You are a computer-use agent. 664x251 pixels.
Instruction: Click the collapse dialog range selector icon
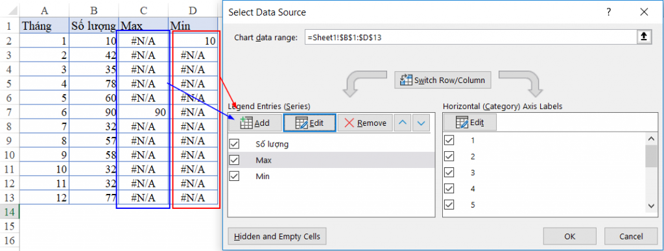pos(643,37)
